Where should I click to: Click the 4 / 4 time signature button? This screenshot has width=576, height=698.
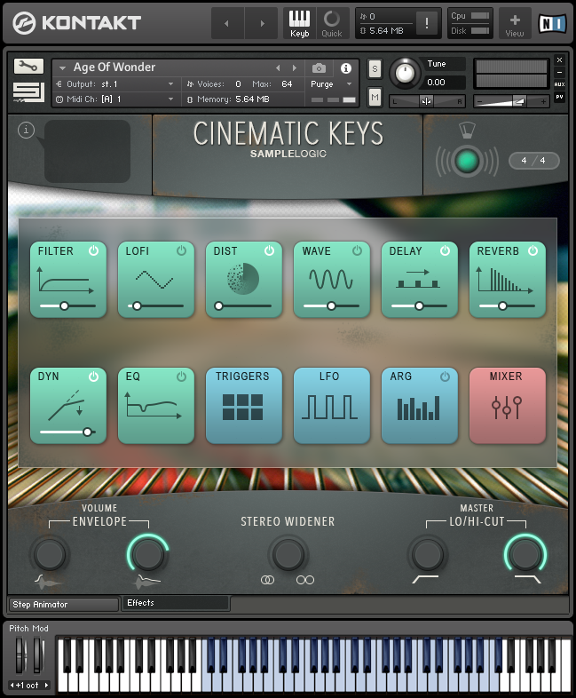pos(533,160)
